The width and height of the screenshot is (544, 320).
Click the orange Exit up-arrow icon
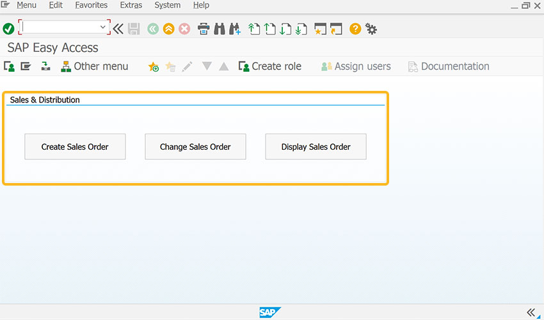click(168, 29)
